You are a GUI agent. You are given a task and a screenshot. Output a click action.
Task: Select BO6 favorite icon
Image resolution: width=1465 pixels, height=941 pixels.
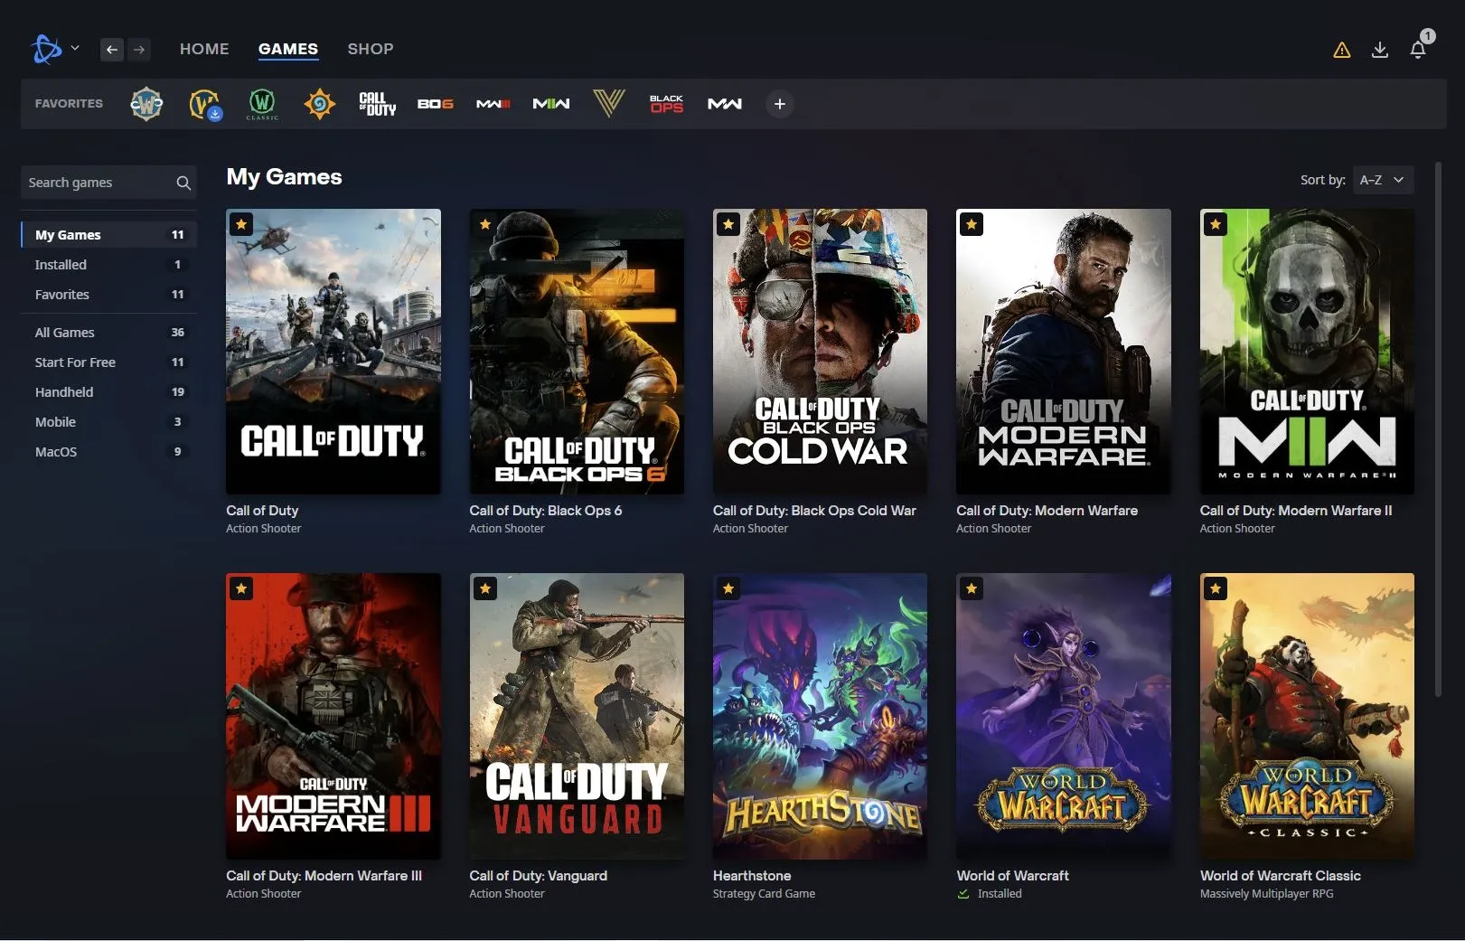point(436,104)
